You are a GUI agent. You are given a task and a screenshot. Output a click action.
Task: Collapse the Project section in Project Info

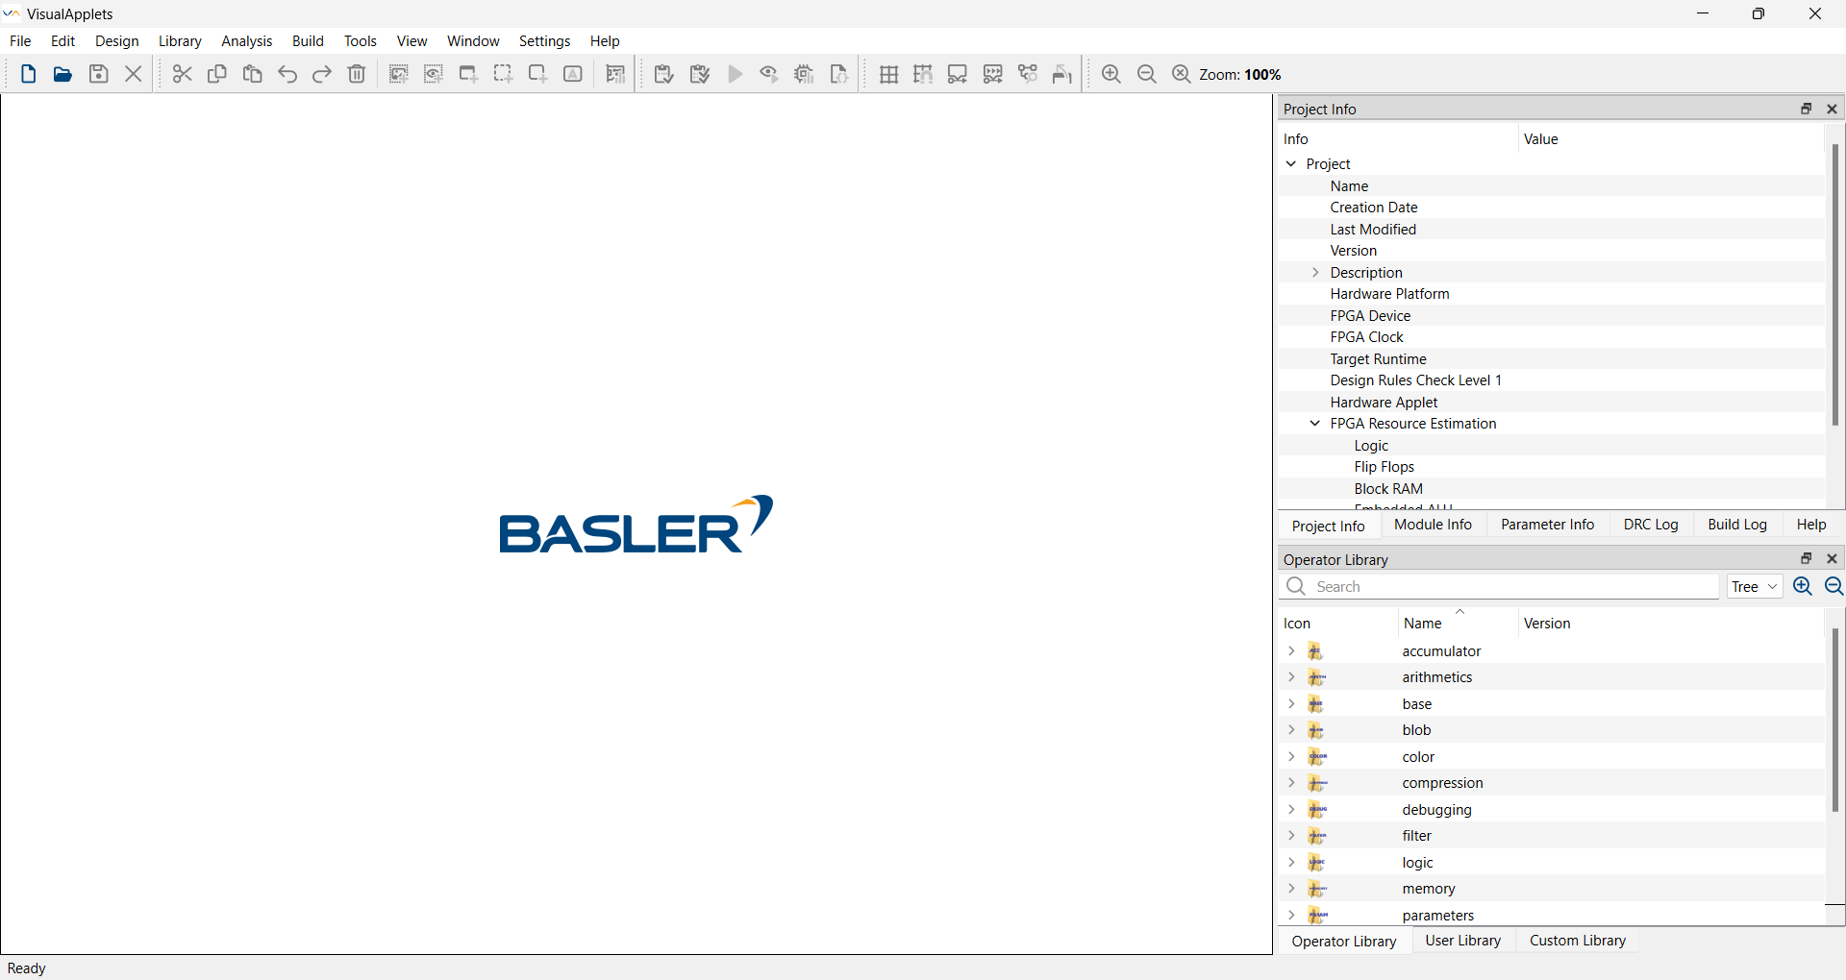pyautogui.click(x=1291, y=163)
